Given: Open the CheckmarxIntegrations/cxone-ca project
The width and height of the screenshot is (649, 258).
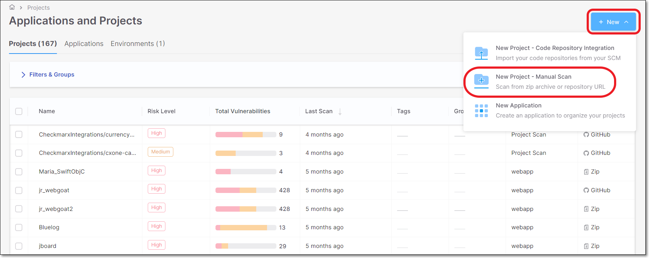Looking at the screenshot, I should point(88,153).
